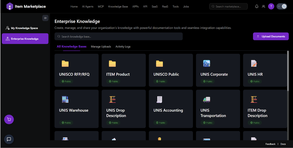Click the notification bell icon

tap(257, 7)
